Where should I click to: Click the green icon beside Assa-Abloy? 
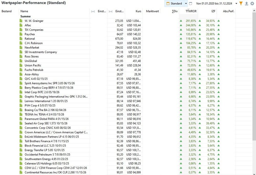click(x=21, y=74)
